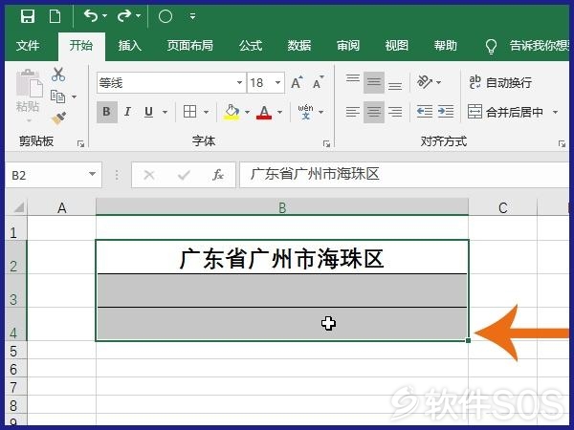Viewport: 574px width, 430px height.
Task: Click the lightbulb Tell Me icon
Action: pos(491,46)
